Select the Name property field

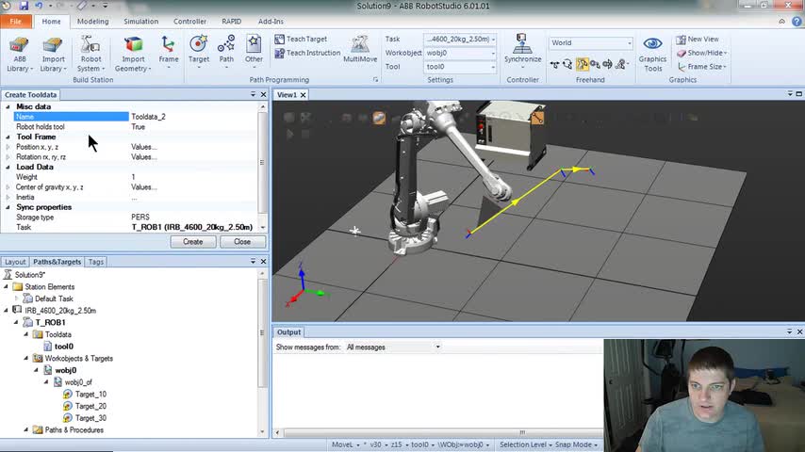[x=71, y=117]
